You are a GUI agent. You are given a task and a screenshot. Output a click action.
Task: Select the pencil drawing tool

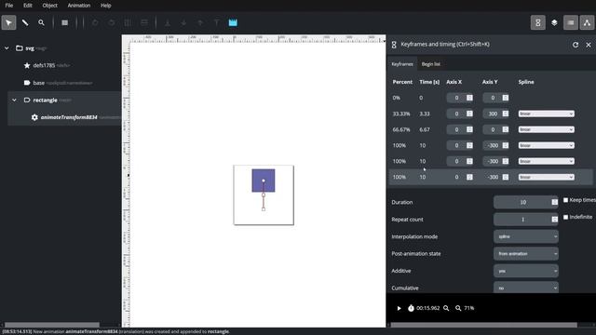point(25,22)
